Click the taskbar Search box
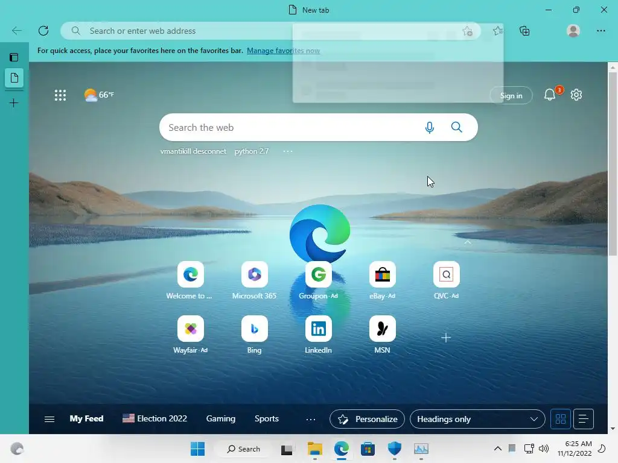The height and width of the screenshot is (463, 618). [x=244, y=449]
